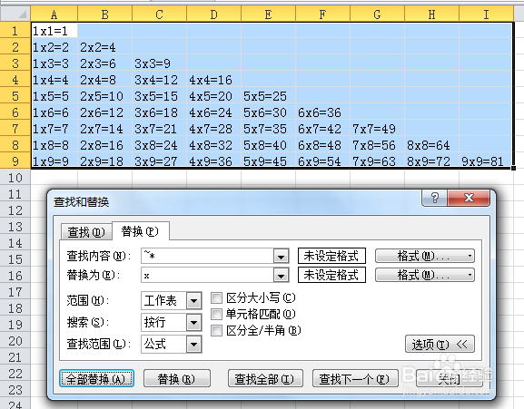524x409 pixels.
Task: Enable the 区分大小写 checkbox
Action: click(216, 297)
